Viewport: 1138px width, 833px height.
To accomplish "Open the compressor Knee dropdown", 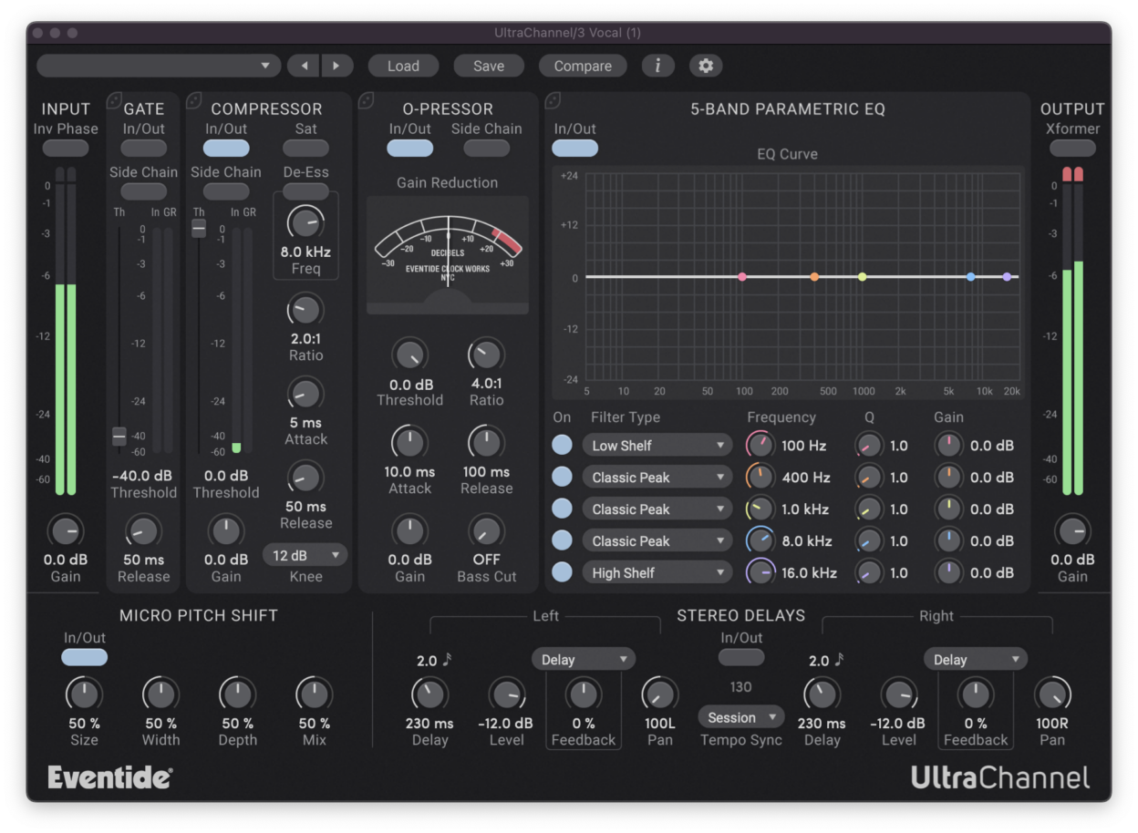I will (x=305, y=555).
